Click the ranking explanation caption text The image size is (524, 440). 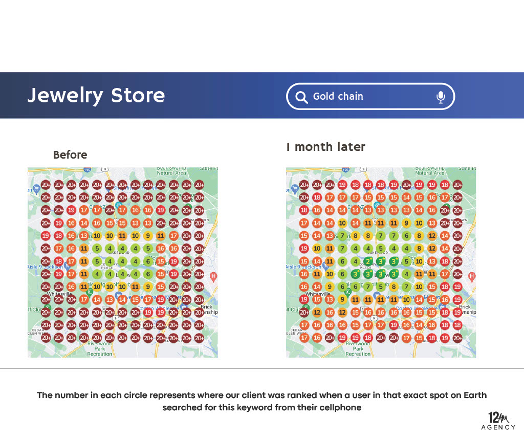coord(261,401)
